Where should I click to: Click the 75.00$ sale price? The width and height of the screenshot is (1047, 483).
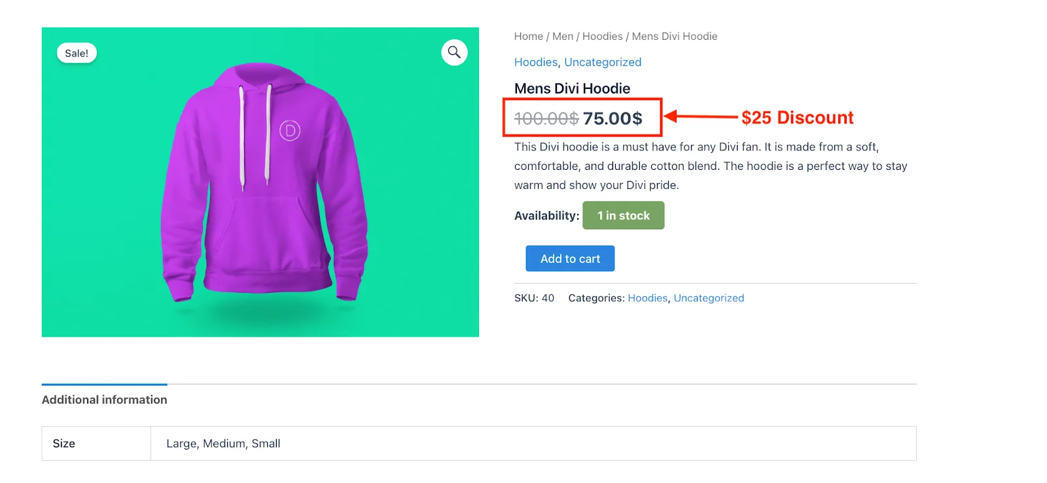click(x=612, y=118)
